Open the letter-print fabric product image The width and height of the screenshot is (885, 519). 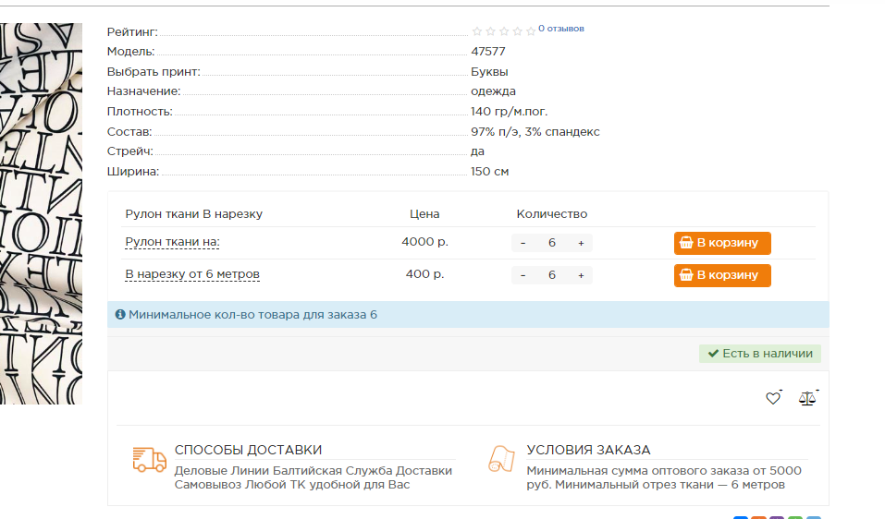41,214
